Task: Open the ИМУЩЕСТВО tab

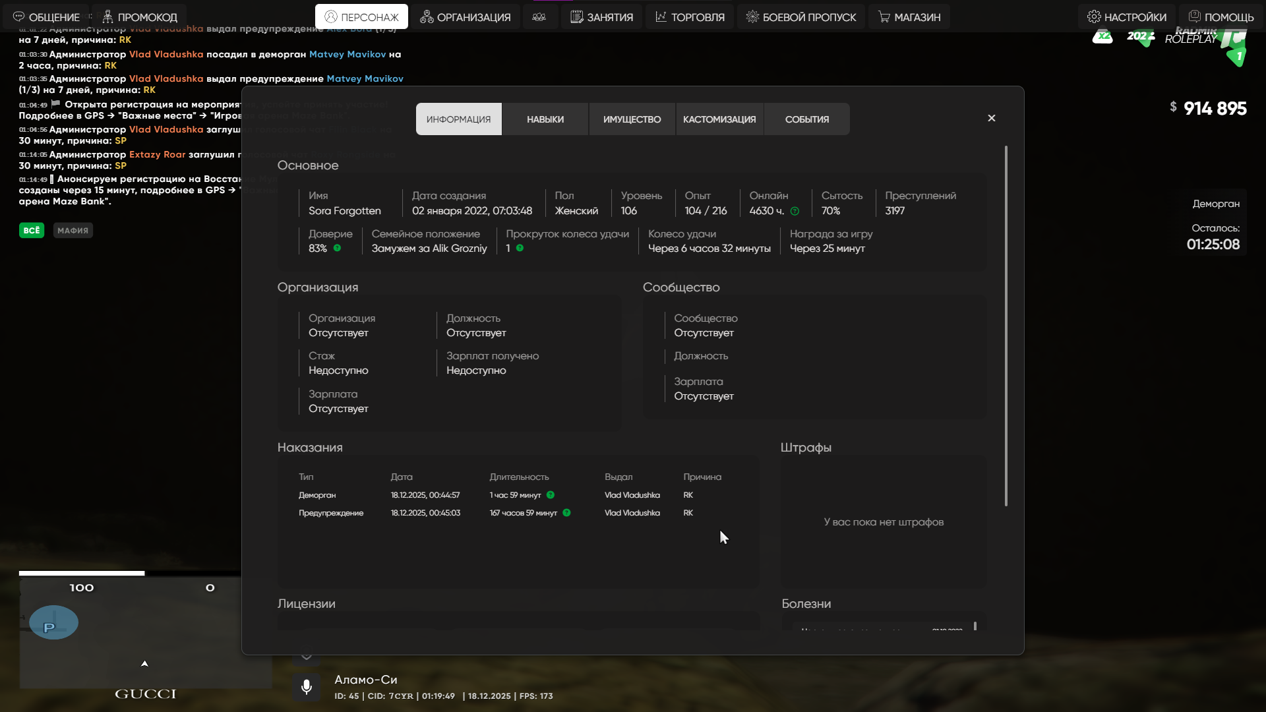Action: click(x=632, y=119)
